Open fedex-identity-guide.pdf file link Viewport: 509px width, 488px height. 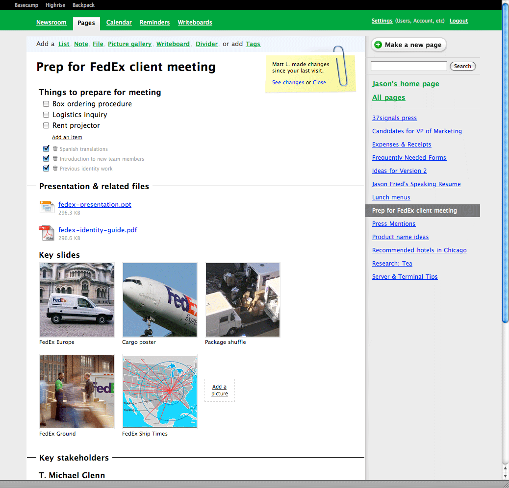[98, 230]
